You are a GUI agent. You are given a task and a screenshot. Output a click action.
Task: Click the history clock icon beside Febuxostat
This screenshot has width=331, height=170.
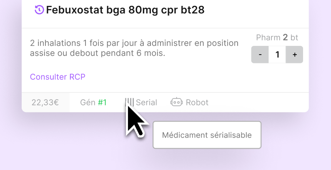click(39, 10)
